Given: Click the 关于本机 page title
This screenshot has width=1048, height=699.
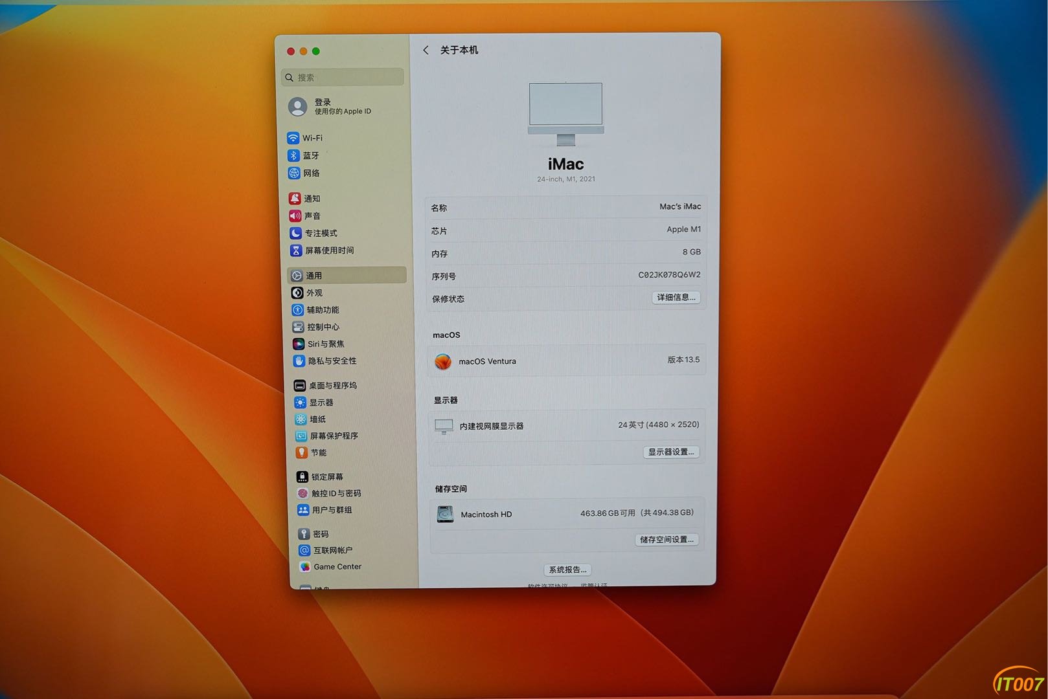Looking at the screenshot, I should pos(459,50).
